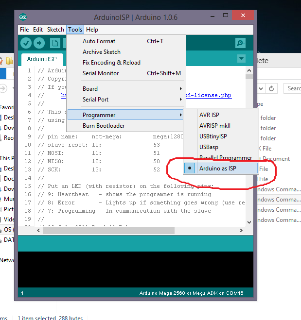
Task: Click the New sketch page icon
Action: point(55,43)
